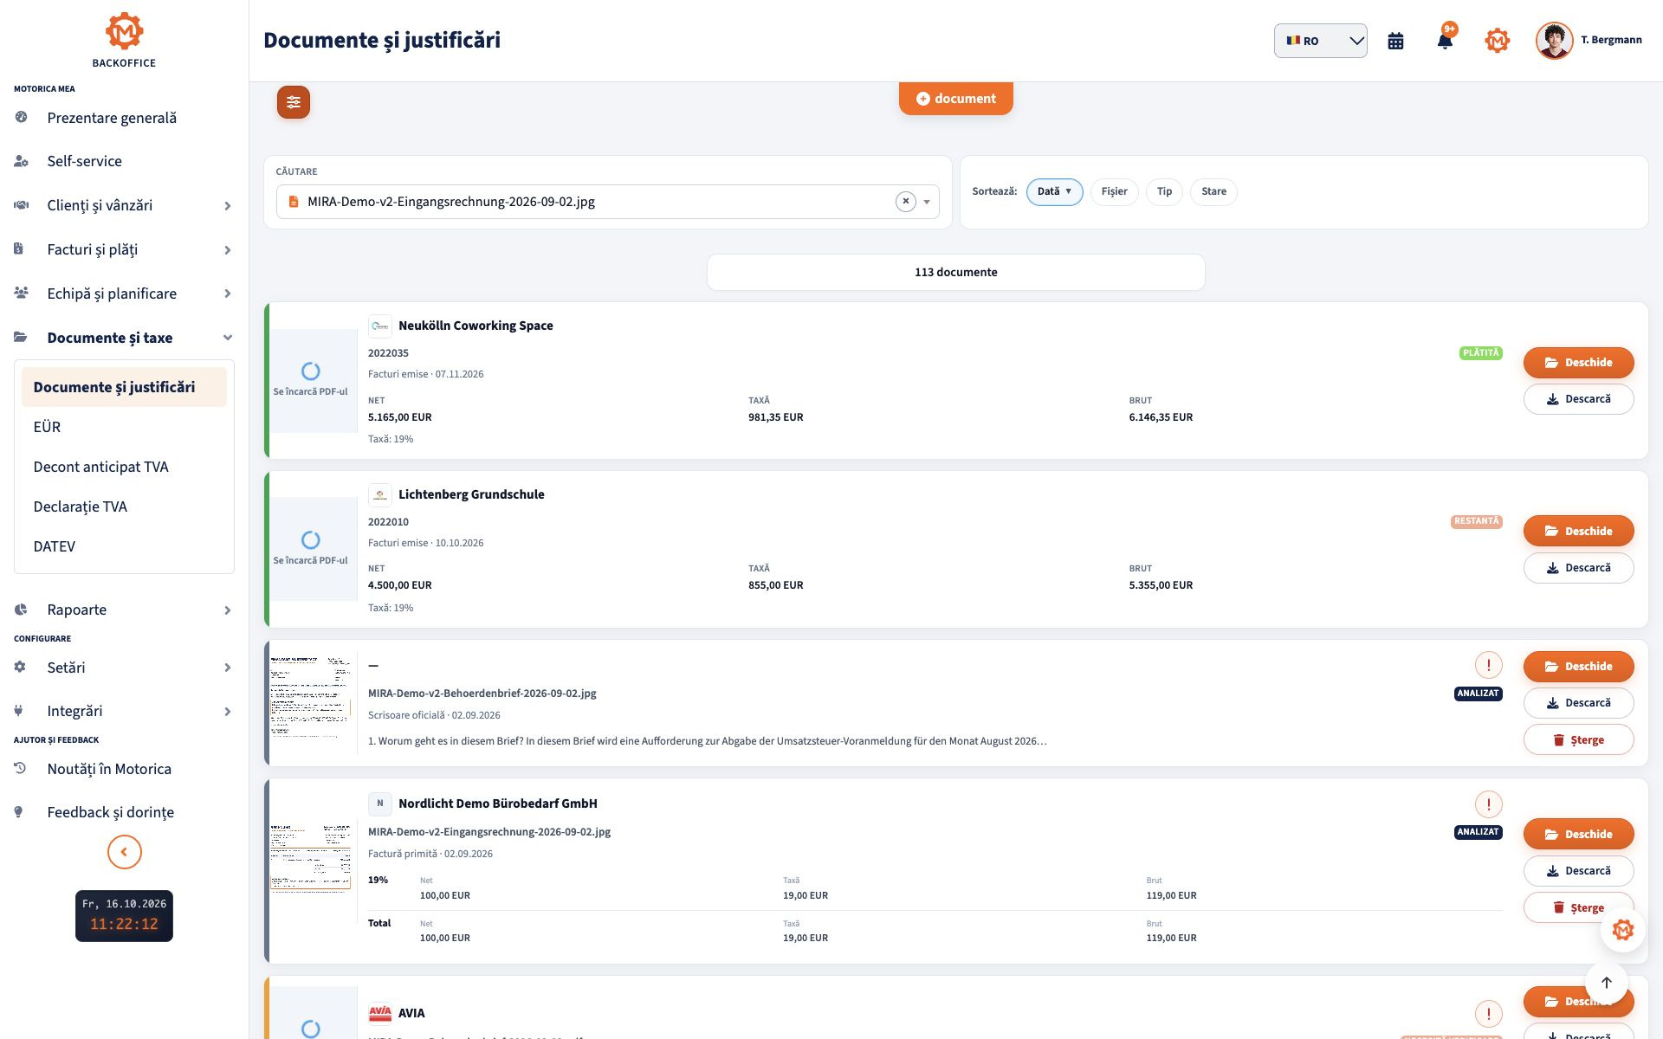Image resolution: width=1663 pixels, height=1039 pixels.
Task: Click the warning icon on the Nordlicht Demo row
Action: (x=1488, y=803)
